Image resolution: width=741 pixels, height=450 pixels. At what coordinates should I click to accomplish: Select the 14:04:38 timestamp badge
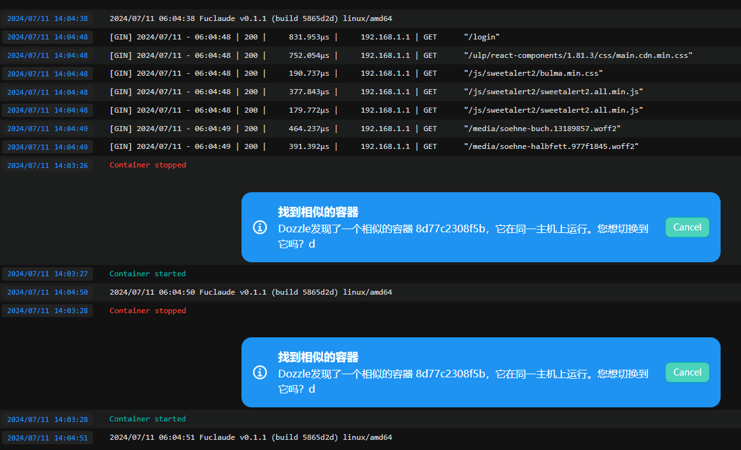[x=47, y=18]
